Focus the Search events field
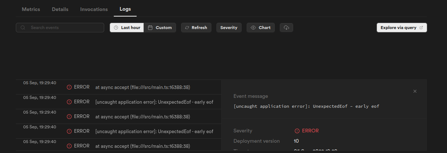 click(60, 28)
